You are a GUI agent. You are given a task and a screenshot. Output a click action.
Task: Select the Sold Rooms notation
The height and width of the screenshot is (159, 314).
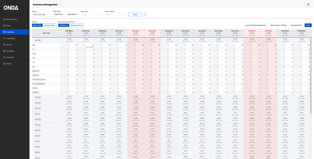[x=64, y=25]
